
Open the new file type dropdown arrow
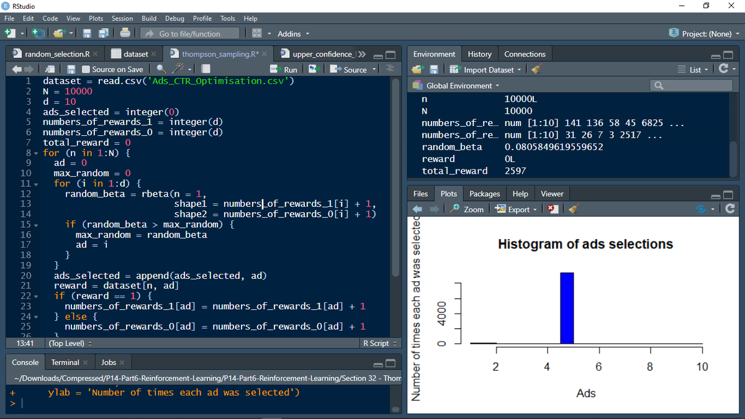(22, 34)
